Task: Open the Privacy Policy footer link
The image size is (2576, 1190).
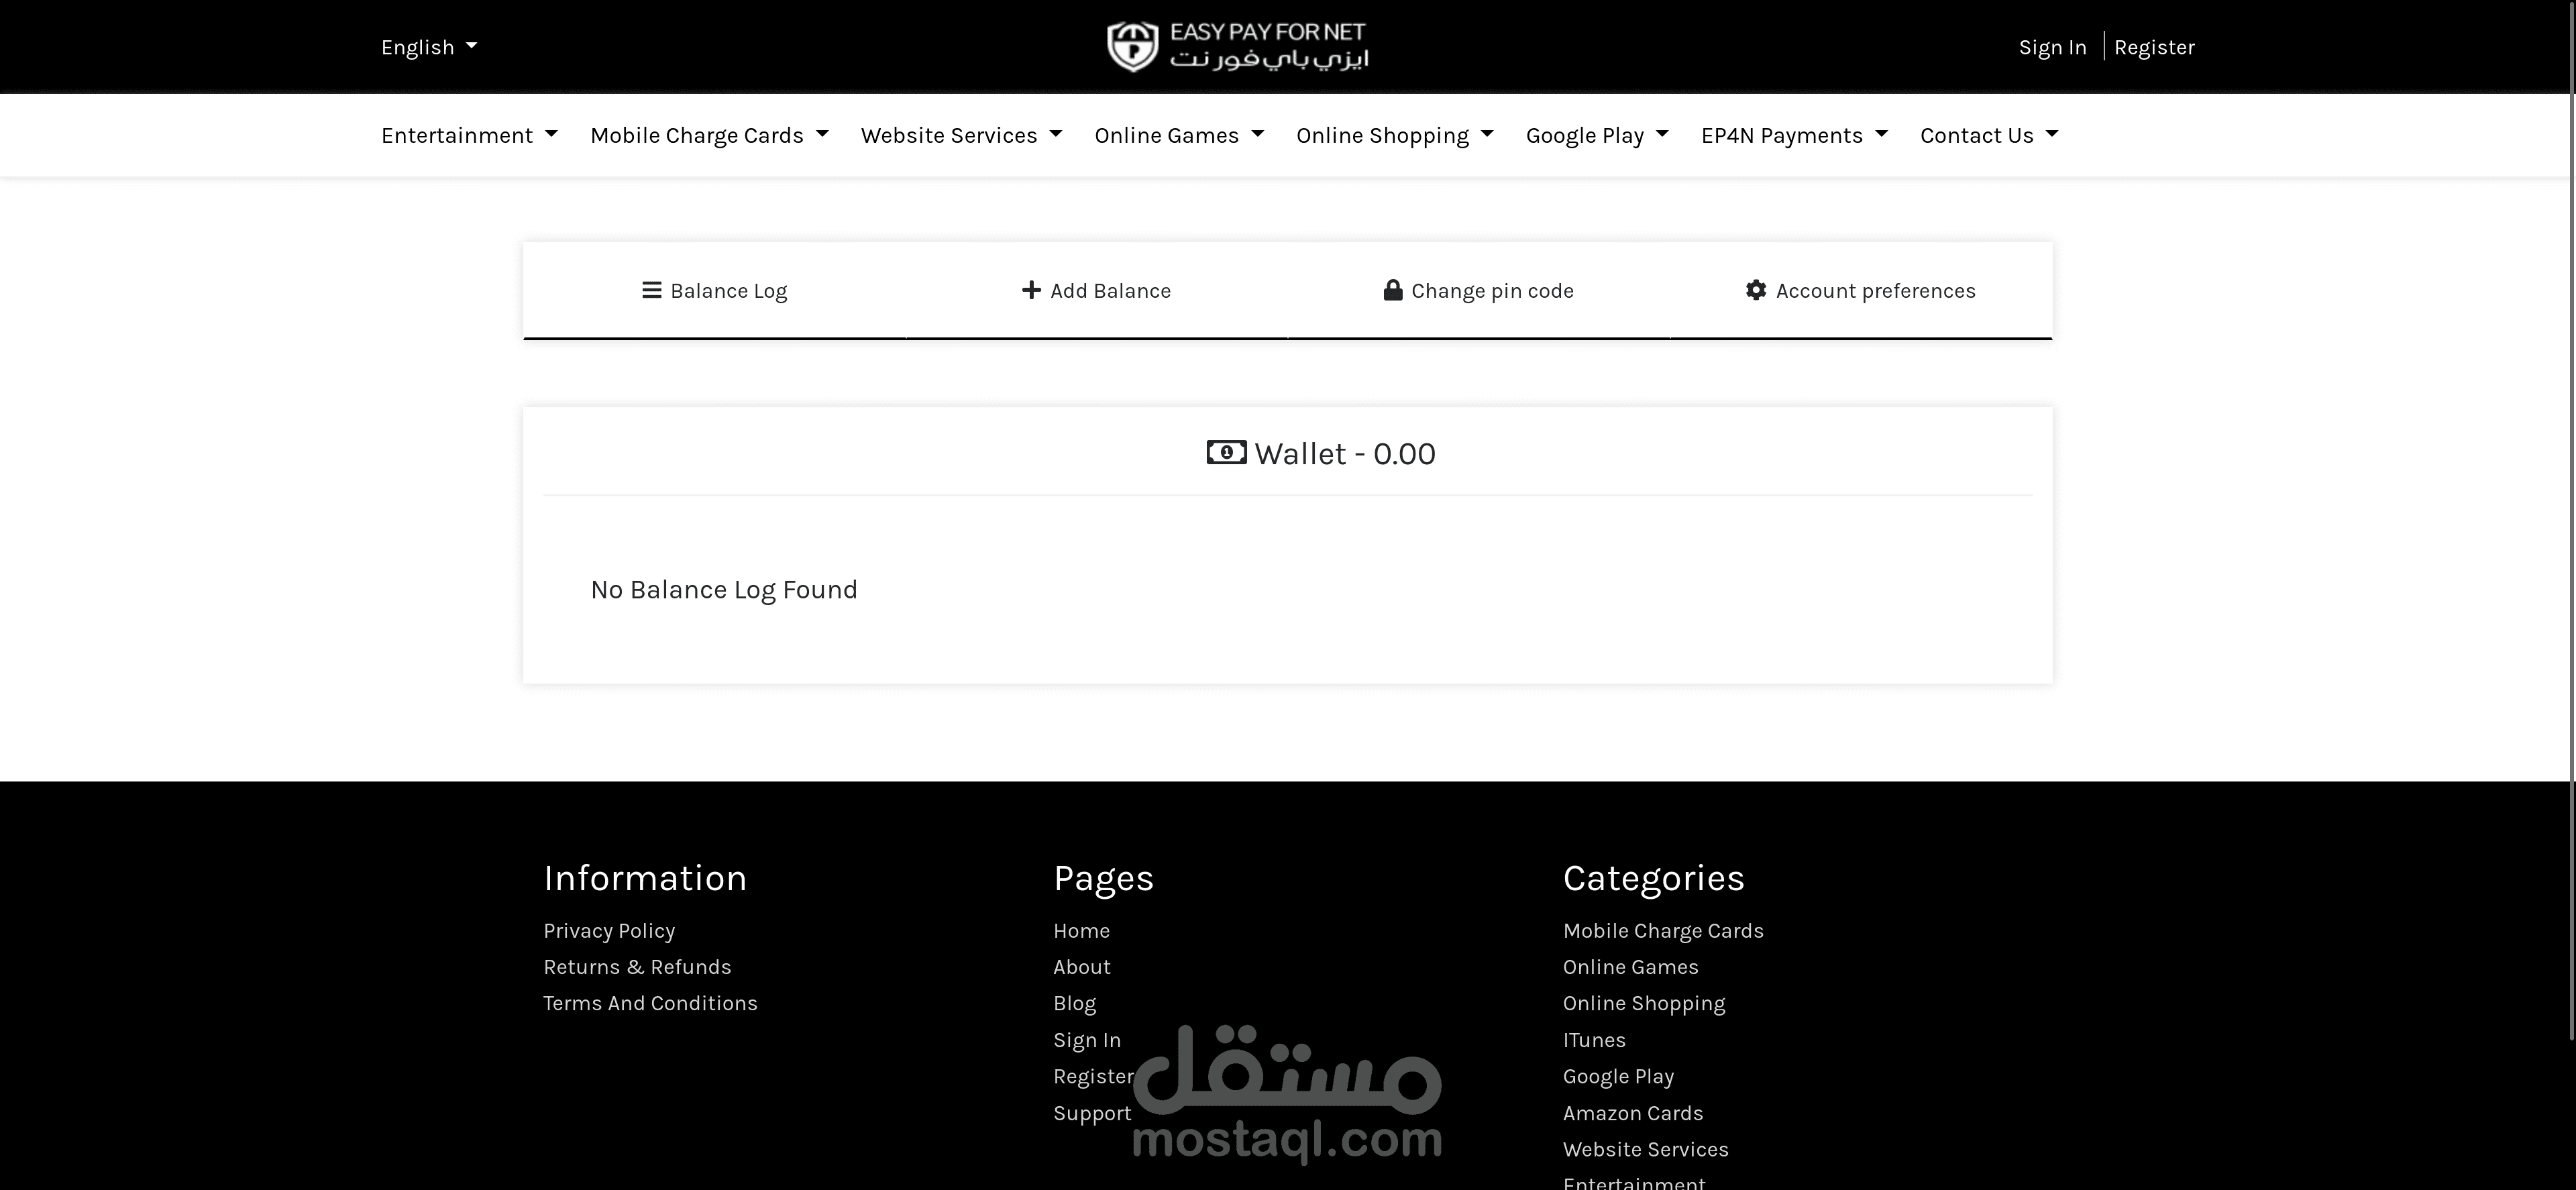Action: click(x=609, y=931)
